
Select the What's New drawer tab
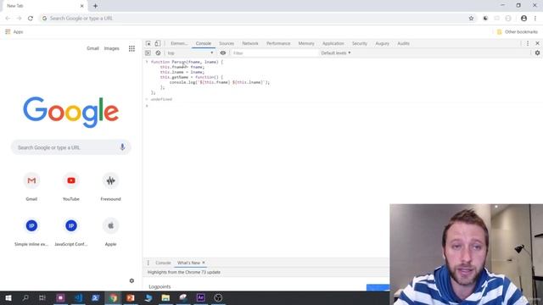point(188,263)
